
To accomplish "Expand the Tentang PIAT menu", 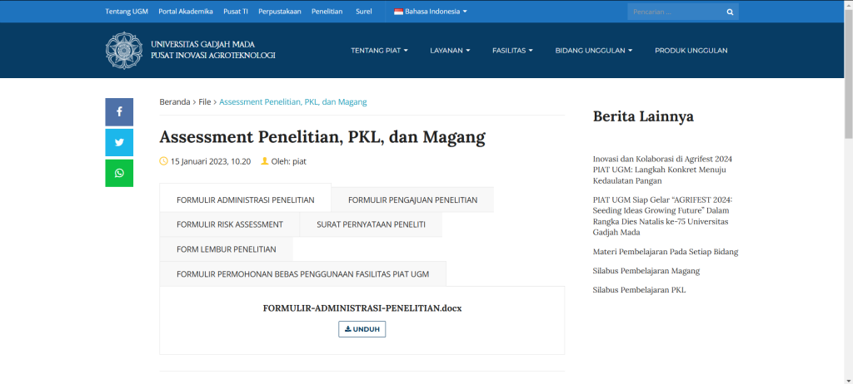I will pos(379,51).
